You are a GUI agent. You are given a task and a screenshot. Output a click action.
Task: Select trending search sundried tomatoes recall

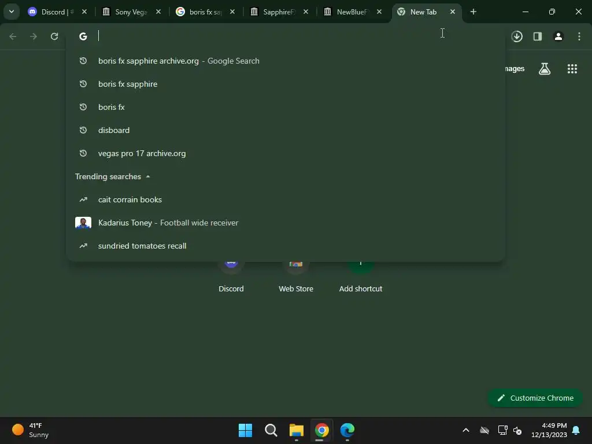pyautogui.click(x=286, y=246)
